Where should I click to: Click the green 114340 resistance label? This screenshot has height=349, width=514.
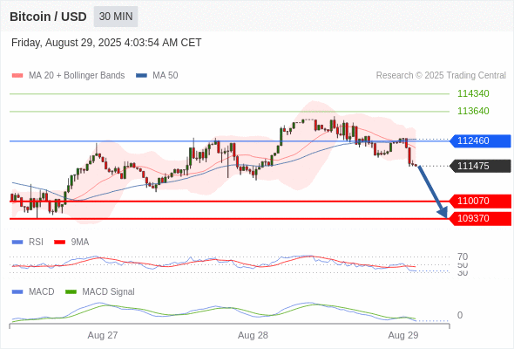click(x=473, y=93)
